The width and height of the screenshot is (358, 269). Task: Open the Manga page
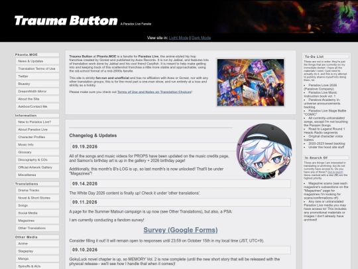click(37, 259)
